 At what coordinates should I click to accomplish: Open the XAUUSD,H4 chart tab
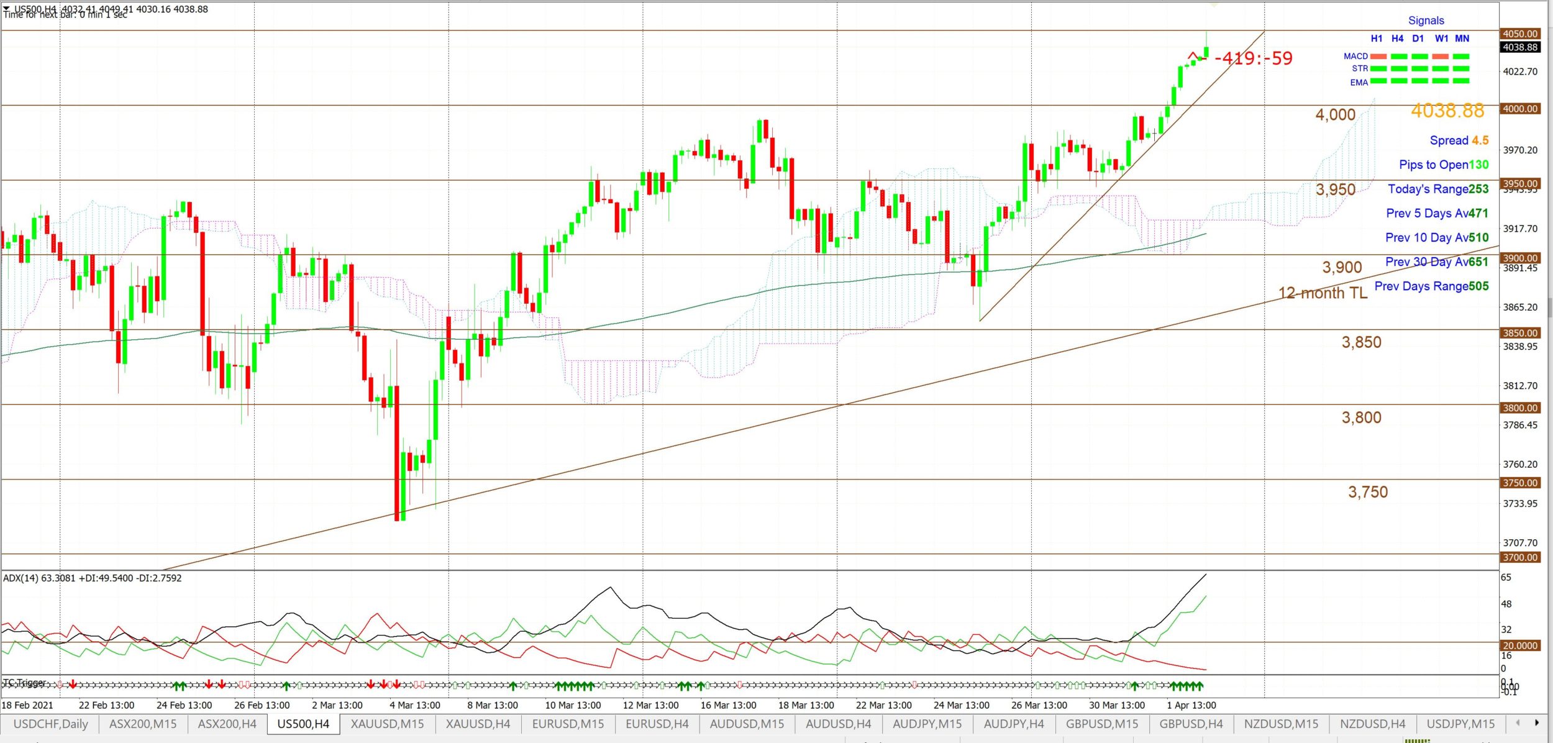[478, 724]
